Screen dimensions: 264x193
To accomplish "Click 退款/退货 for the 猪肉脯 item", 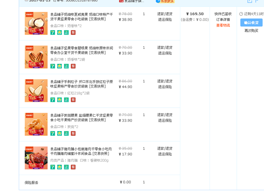I will [x=164, y=149].
